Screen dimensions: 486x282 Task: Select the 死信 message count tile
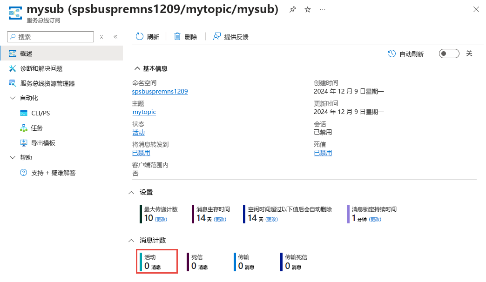[x=197, y=262]
